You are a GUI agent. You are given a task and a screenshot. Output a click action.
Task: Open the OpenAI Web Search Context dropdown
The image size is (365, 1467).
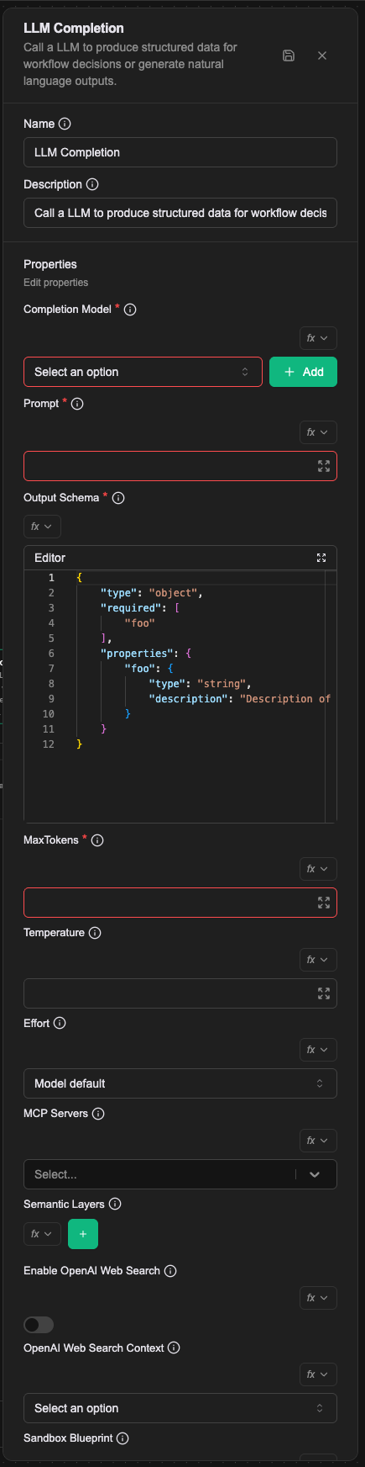[x=180, y=1408]
